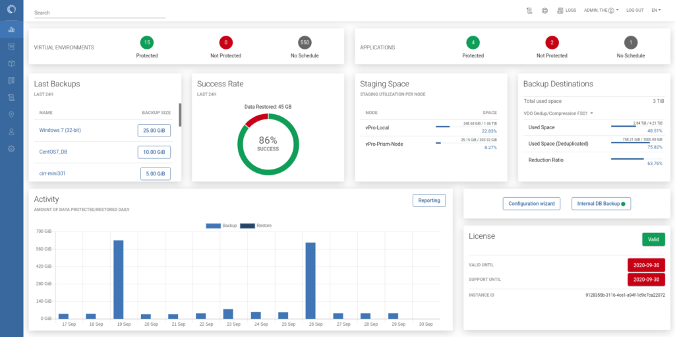Click the Last Backups list scrollbar
Viewport: 675px width, 337px height.
pos(180,115)
